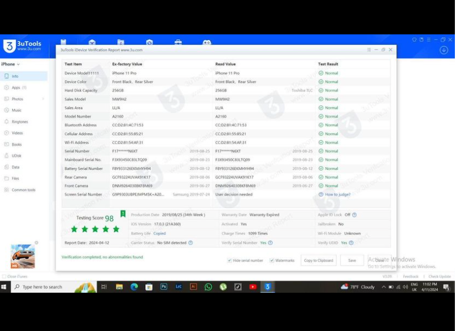
Task: Click the Copy to Clipboard button
Action: click(x=319, y=260)
